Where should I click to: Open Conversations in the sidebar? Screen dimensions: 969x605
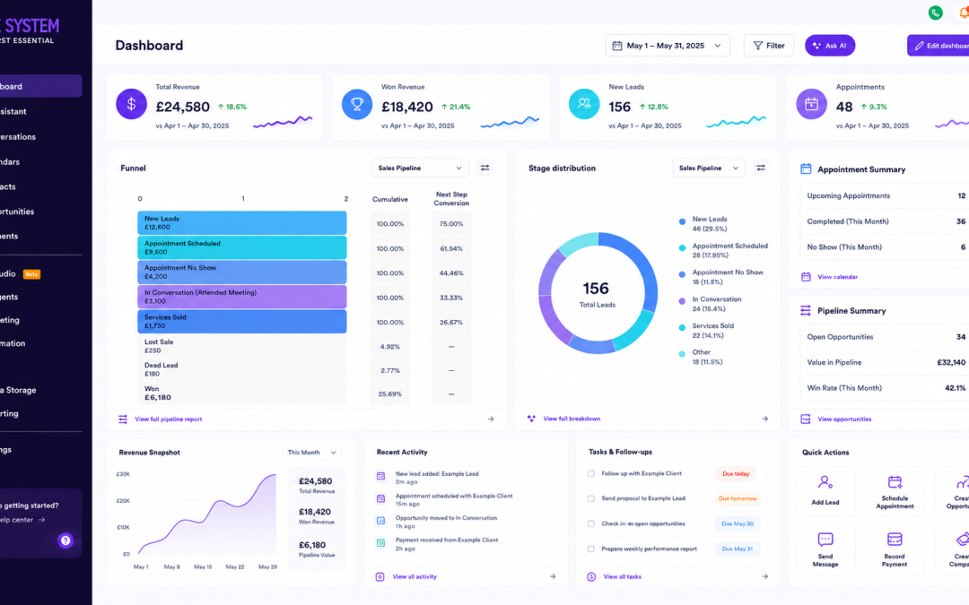(x=19, y=136)
